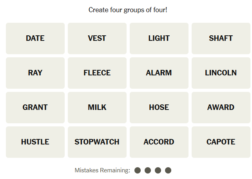Click the AWARD tile
The height and width of the screenshot is (179, 252).
click(221, 108)
